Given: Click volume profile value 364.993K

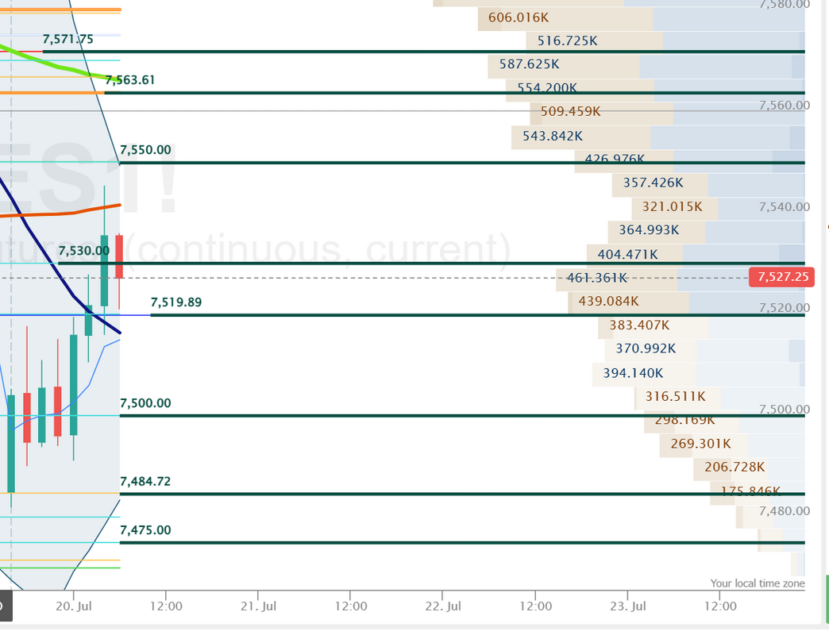Looking at the screenshot, I should point(649,230).
